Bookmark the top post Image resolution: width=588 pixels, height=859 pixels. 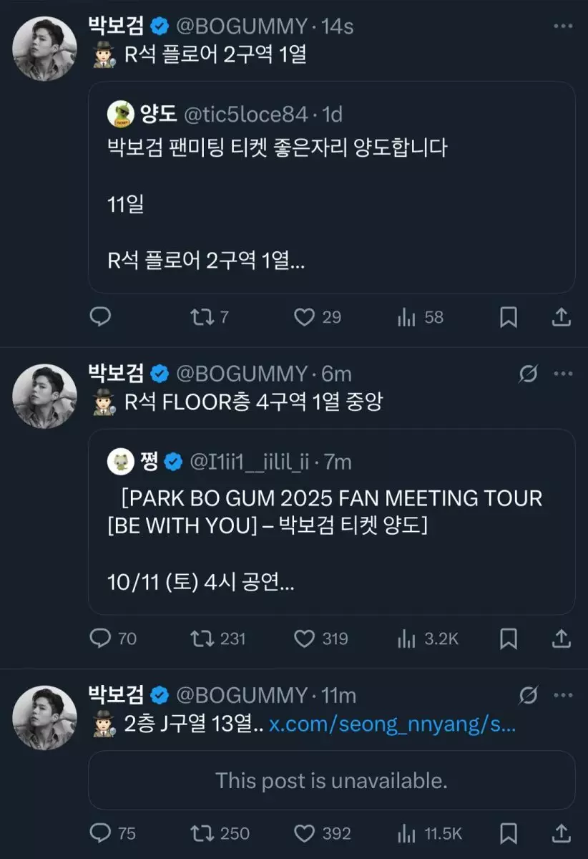(508, 316)
